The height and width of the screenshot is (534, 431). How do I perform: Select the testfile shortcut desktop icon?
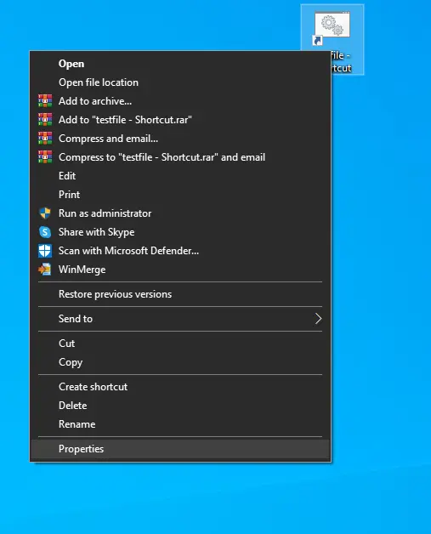[x=332, y=39]
